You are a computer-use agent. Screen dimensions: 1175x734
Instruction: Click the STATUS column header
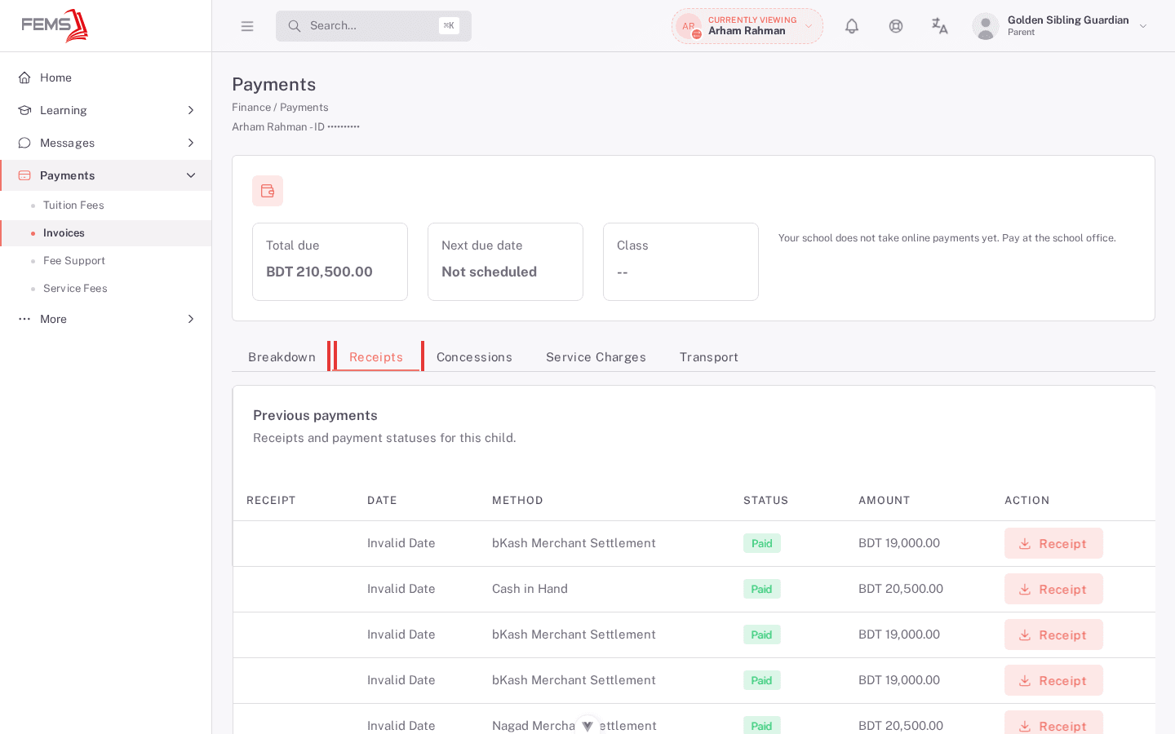pyautogui.click(x=765, y=501)
